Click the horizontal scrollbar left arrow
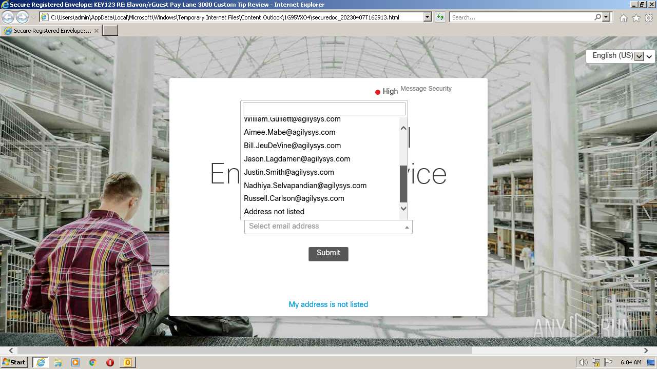This screenshot has width=657, height=369. coord(10,351)
